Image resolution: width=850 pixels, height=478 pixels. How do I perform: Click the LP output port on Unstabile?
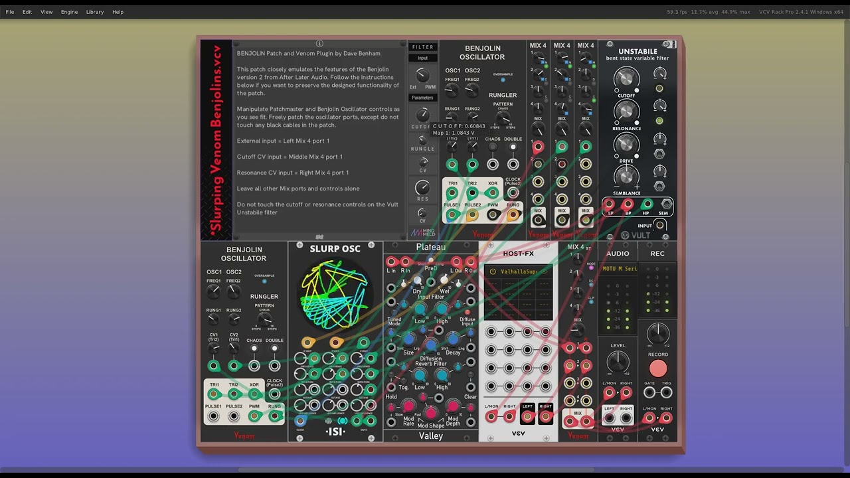pos(610,204)
